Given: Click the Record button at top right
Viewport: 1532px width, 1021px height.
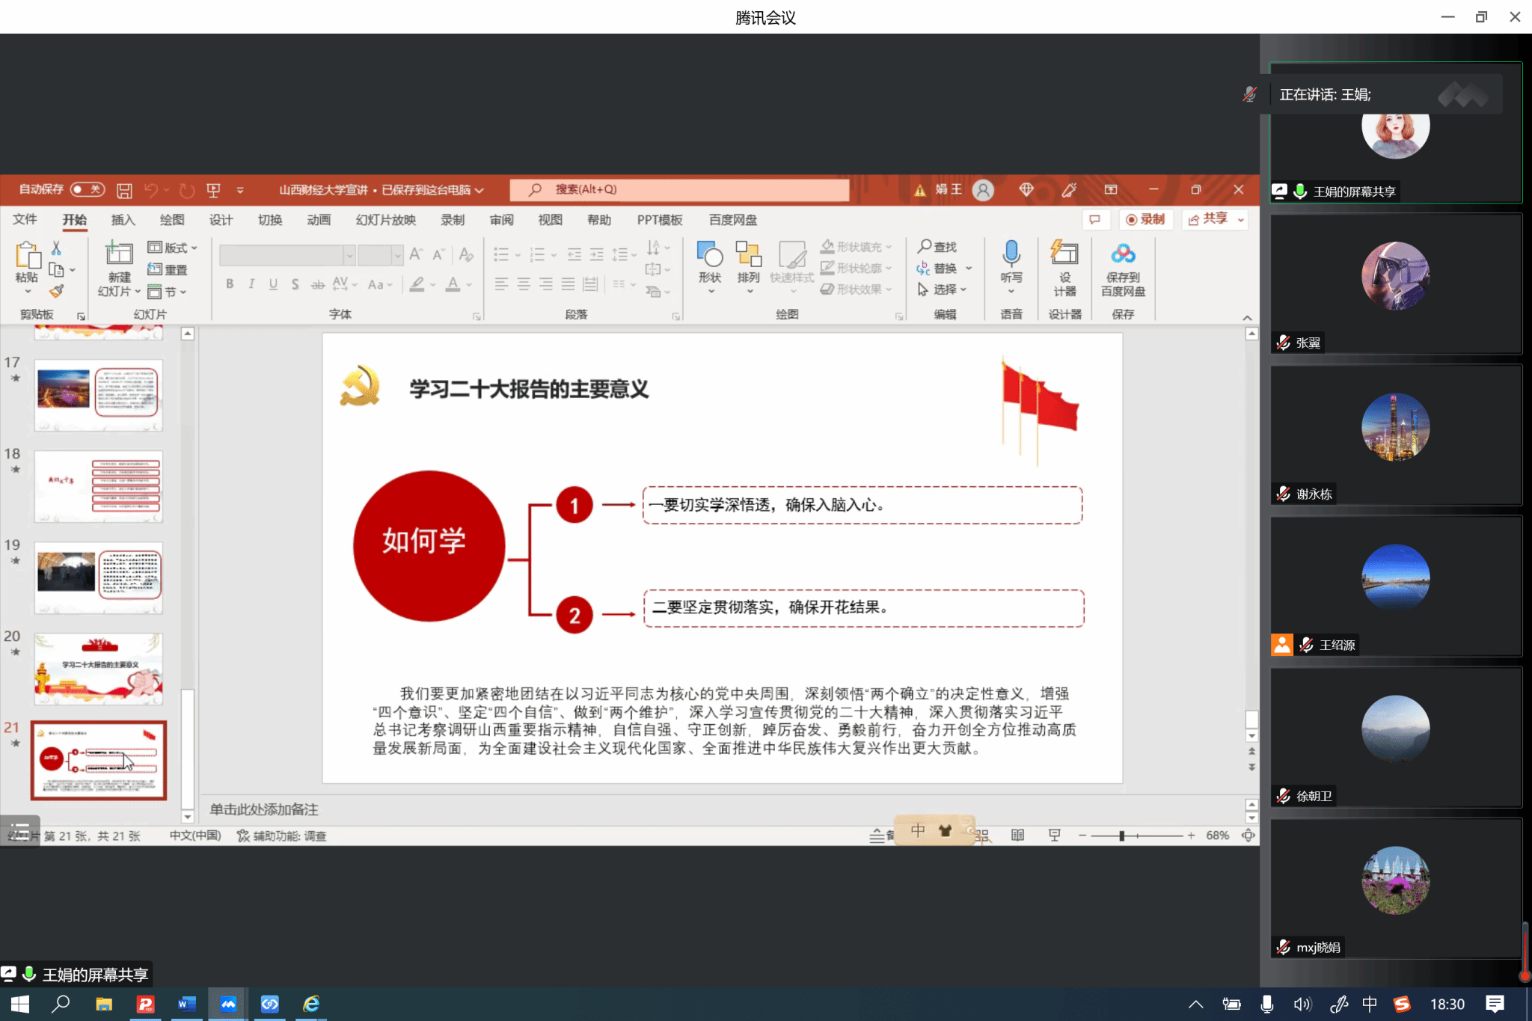Looking at the screenshot, I should pyautogui.click(x=1145, y=219).
